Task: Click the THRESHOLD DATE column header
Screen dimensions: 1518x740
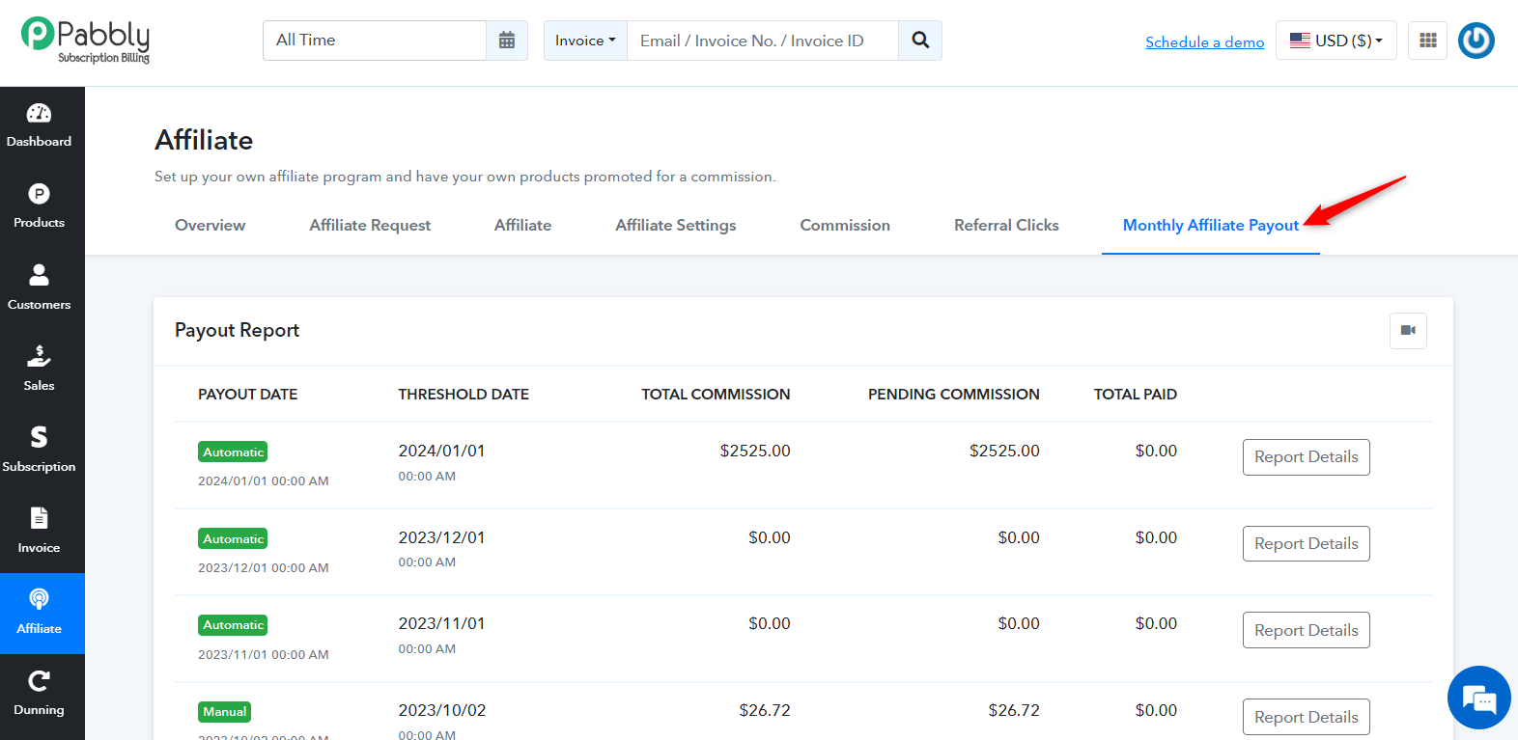Action: (x=464, y=394)
